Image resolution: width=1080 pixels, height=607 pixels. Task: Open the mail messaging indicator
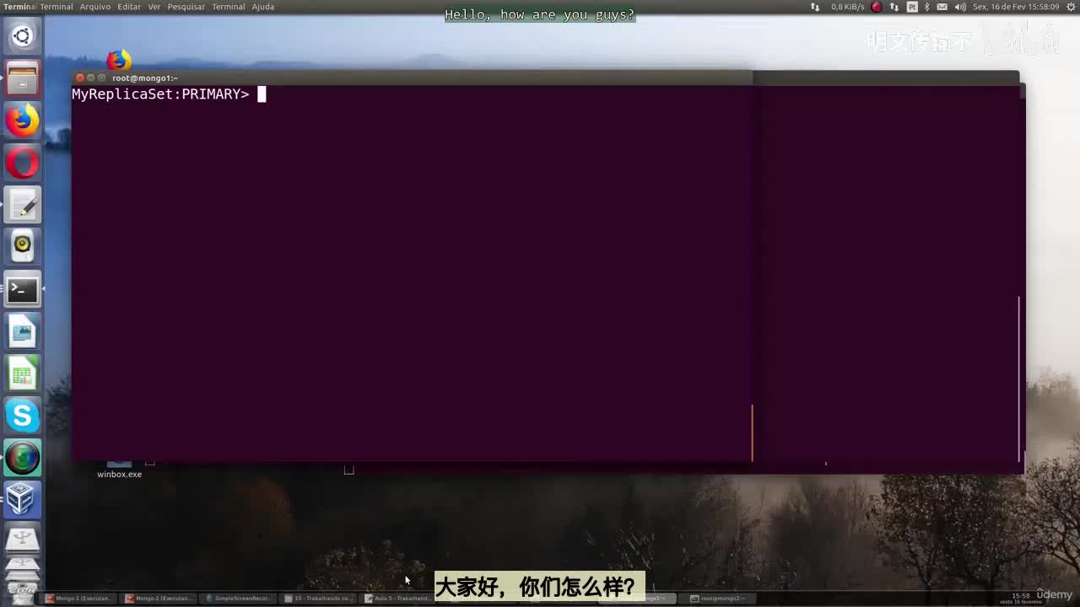[x=942, y=7]
